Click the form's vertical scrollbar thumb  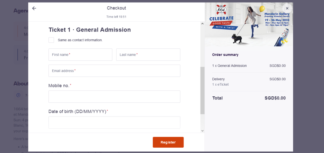click(202, 90)
